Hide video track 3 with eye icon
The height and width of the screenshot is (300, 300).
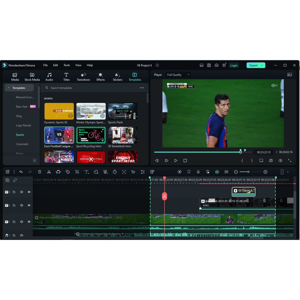pyautogui.click(x=29, y=192)
